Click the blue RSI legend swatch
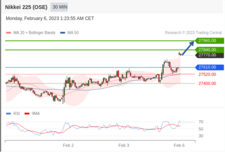This screenshot has height=153, width=225. pyautogui.click(x=8, y=114)
